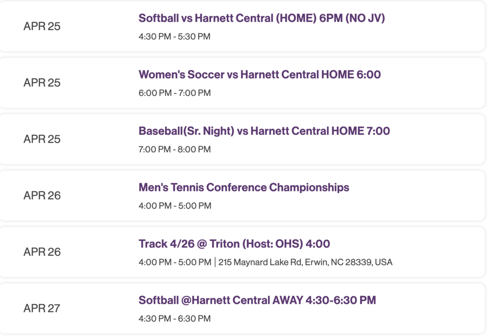Image resolution: width=491 pixels, height=336 pixels.
Task: Click the APR 27 date label
Action: (42, 308)
